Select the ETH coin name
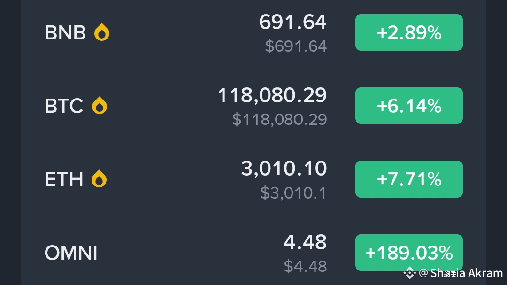This screenshot has width=507, height=285. 64,179
